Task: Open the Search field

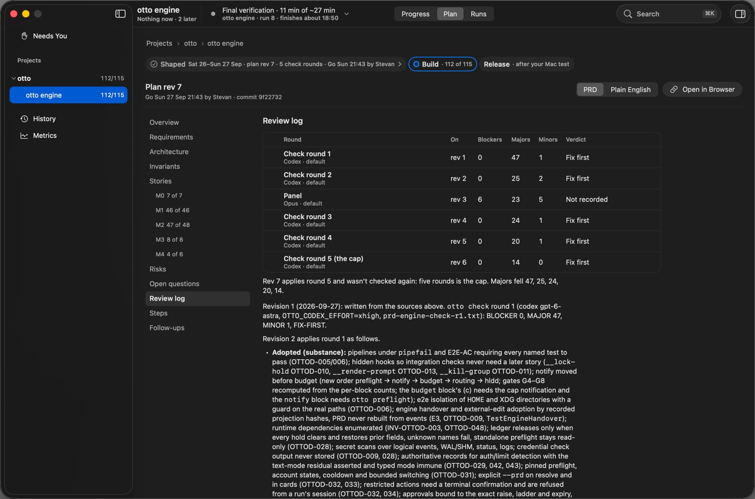Action: point(668,14)
